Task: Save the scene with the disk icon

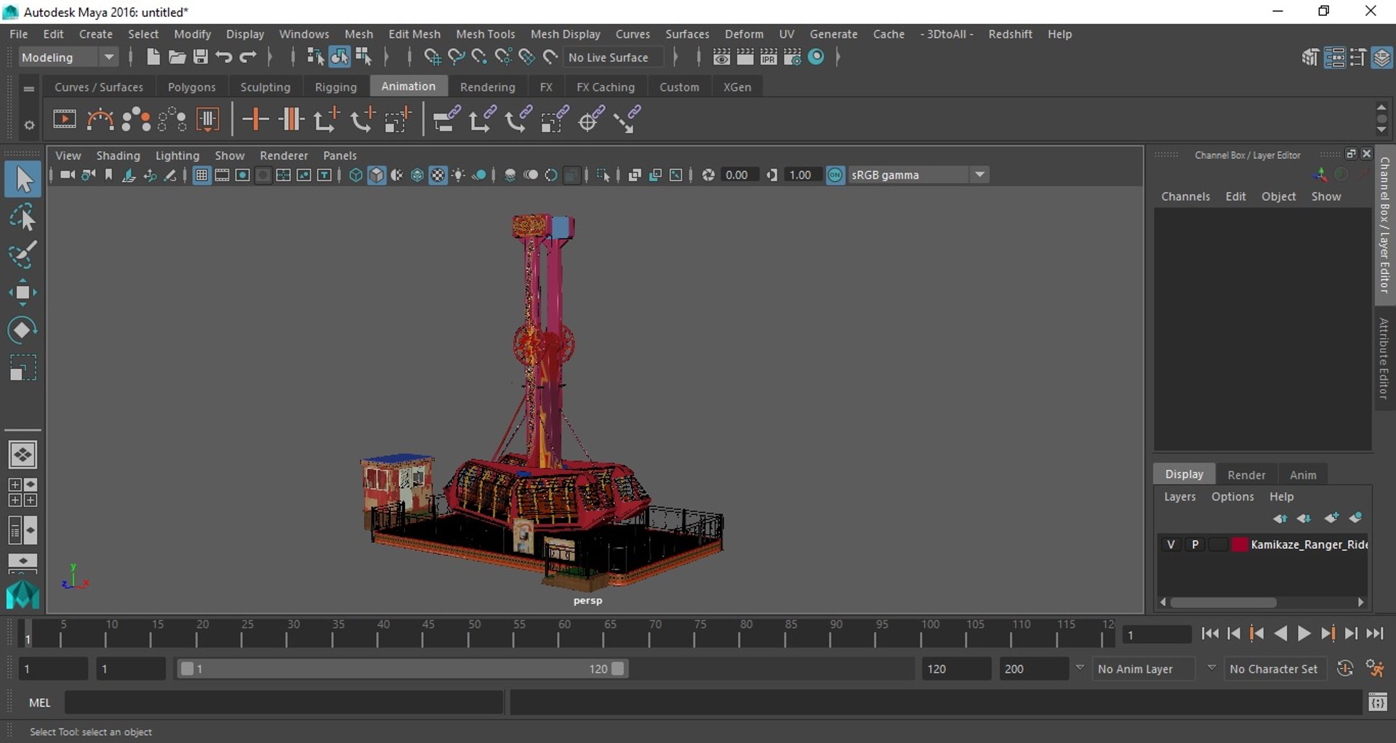Action: (x=201, y=57)
